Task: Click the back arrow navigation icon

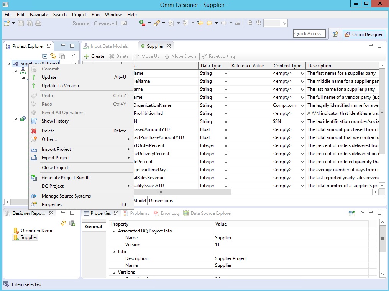Action: coord(209,23)
